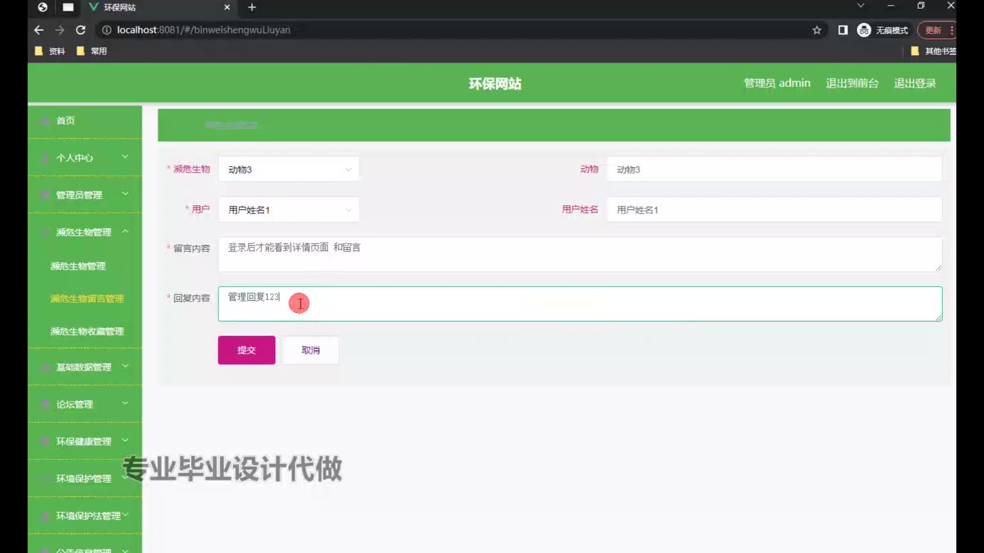This screenshot has width=984, height=553.
Task: Bookmark page with star icon
Action: [x=817, y=30]
